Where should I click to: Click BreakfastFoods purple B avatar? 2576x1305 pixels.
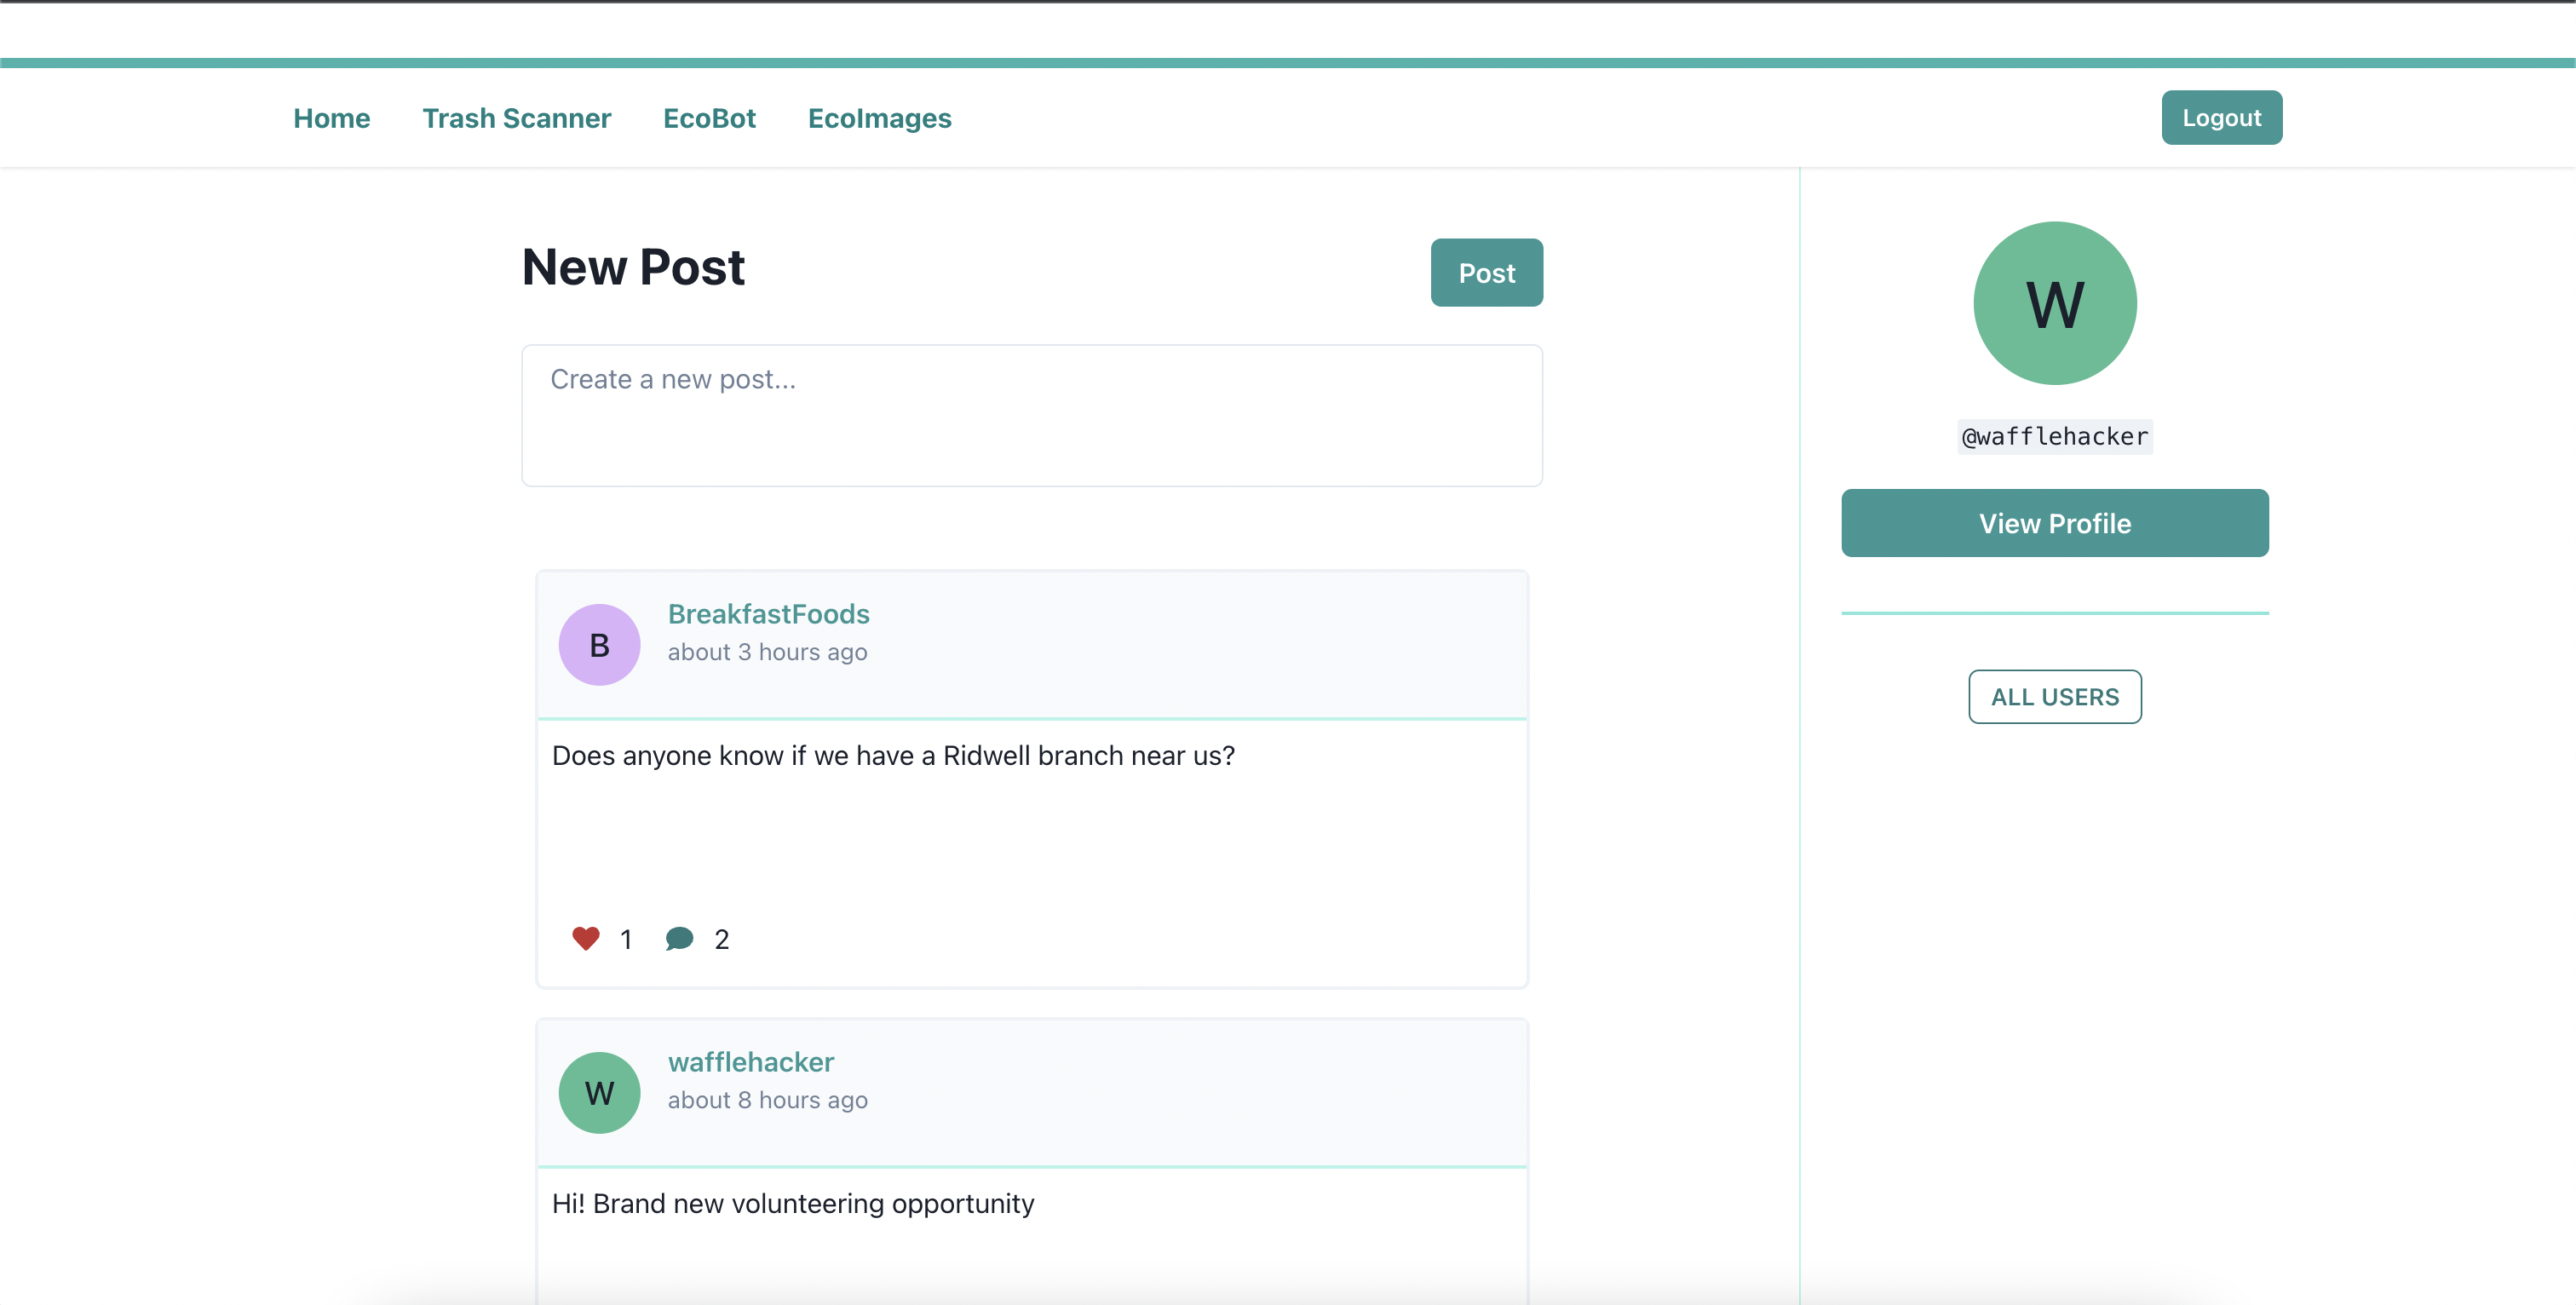pos(599,645)
